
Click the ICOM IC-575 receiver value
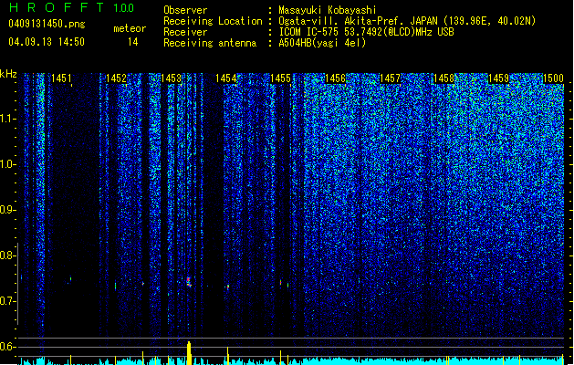366,32
